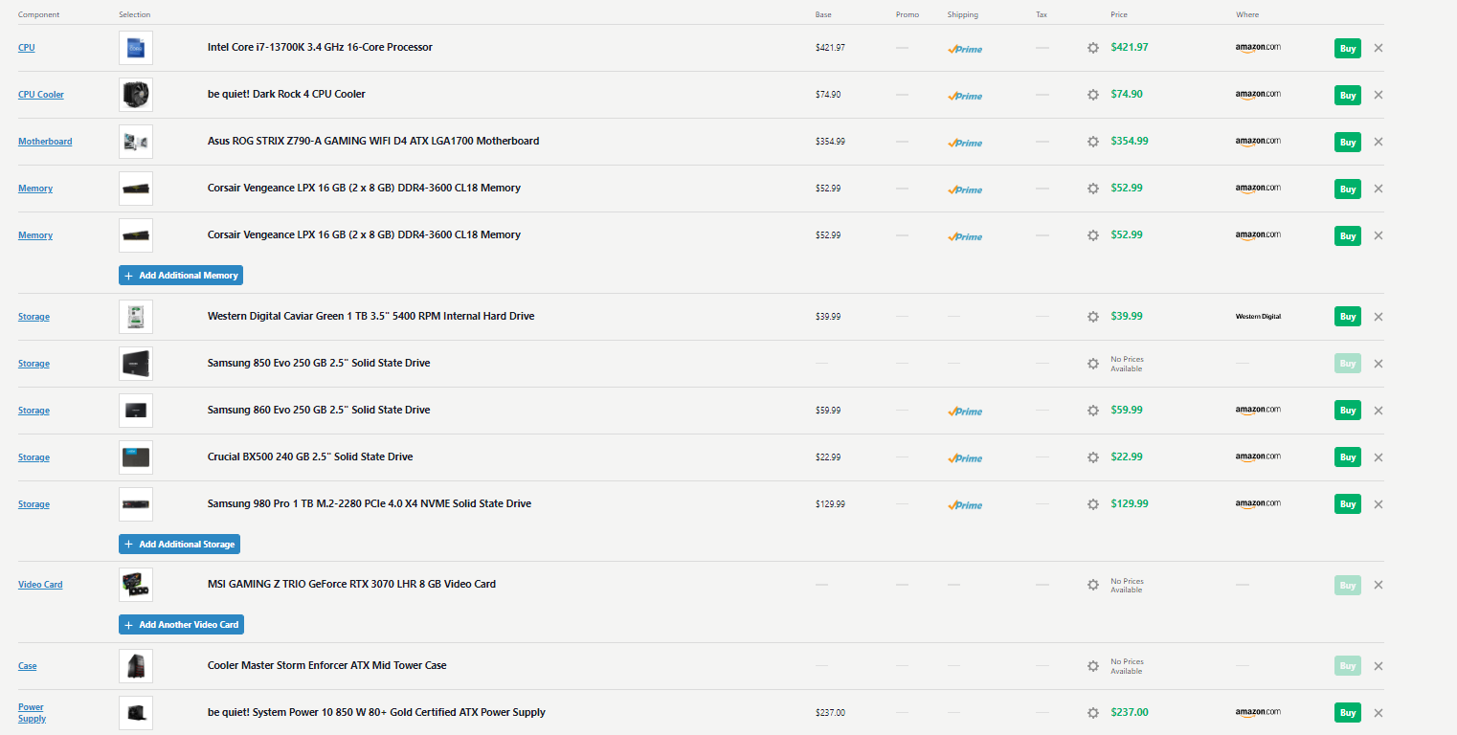Click Buy for Western Digital Caviar Green
The image size is (1457, 735).
click(x=1348, y=317)
